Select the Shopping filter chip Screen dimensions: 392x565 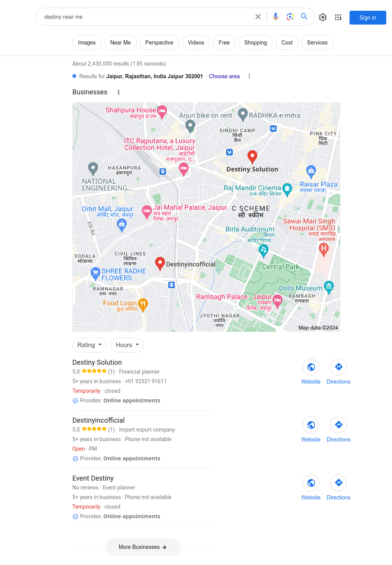click(255, 43)
